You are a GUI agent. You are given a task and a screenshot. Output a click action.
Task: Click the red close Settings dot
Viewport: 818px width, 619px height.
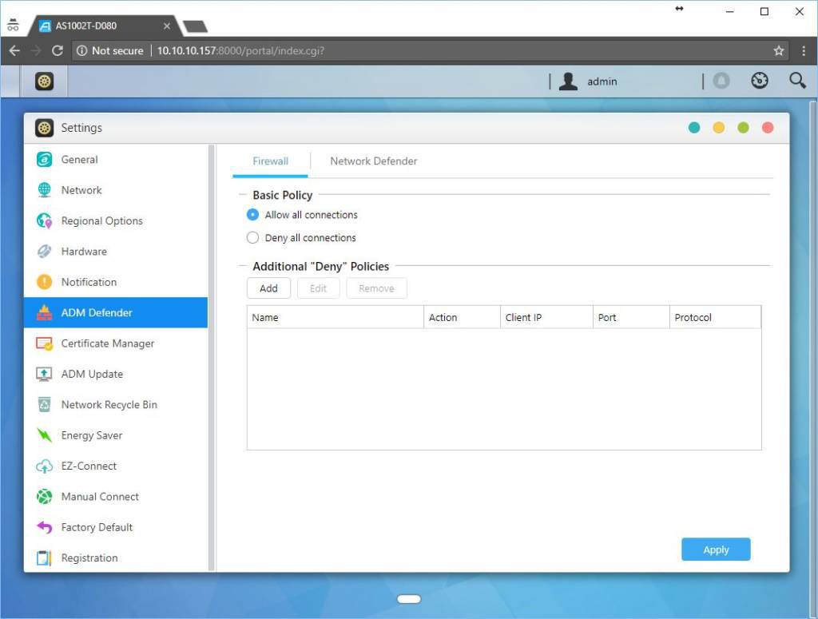[768, 128]
